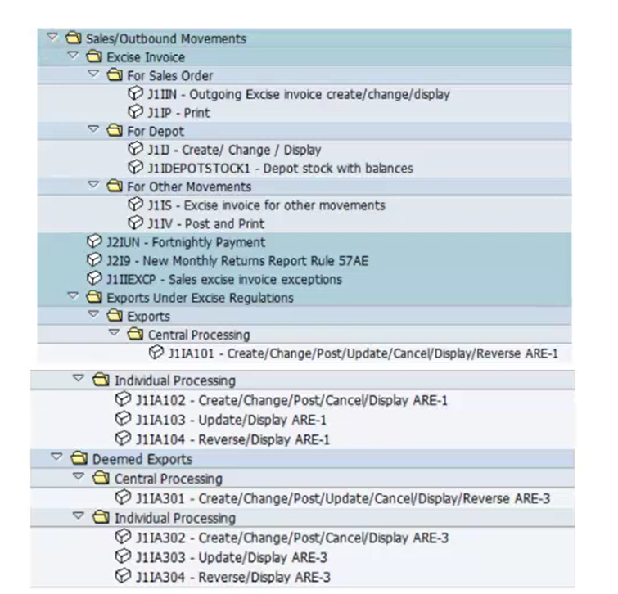618x594 pixels.
Task: Click the For Depot folder icon
Action: [x=115, y=130]
